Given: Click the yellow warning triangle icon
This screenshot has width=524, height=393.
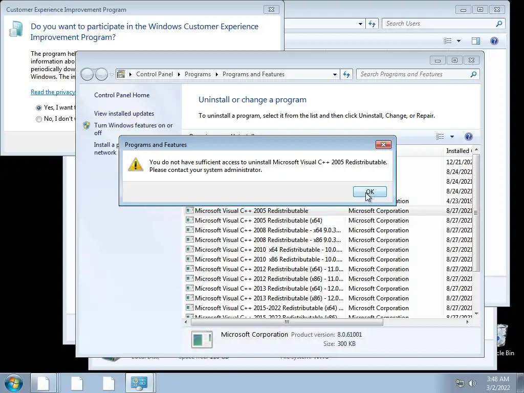Looking at the screenshot, I should click(x=135, y=165).
